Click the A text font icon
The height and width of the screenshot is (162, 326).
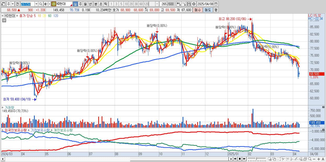323,159
